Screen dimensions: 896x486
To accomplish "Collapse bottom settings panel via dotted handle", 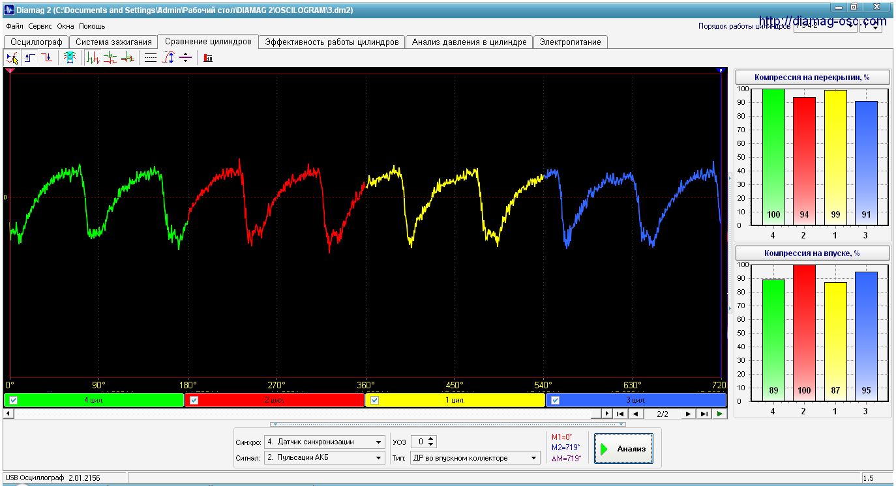I will 448,424.
